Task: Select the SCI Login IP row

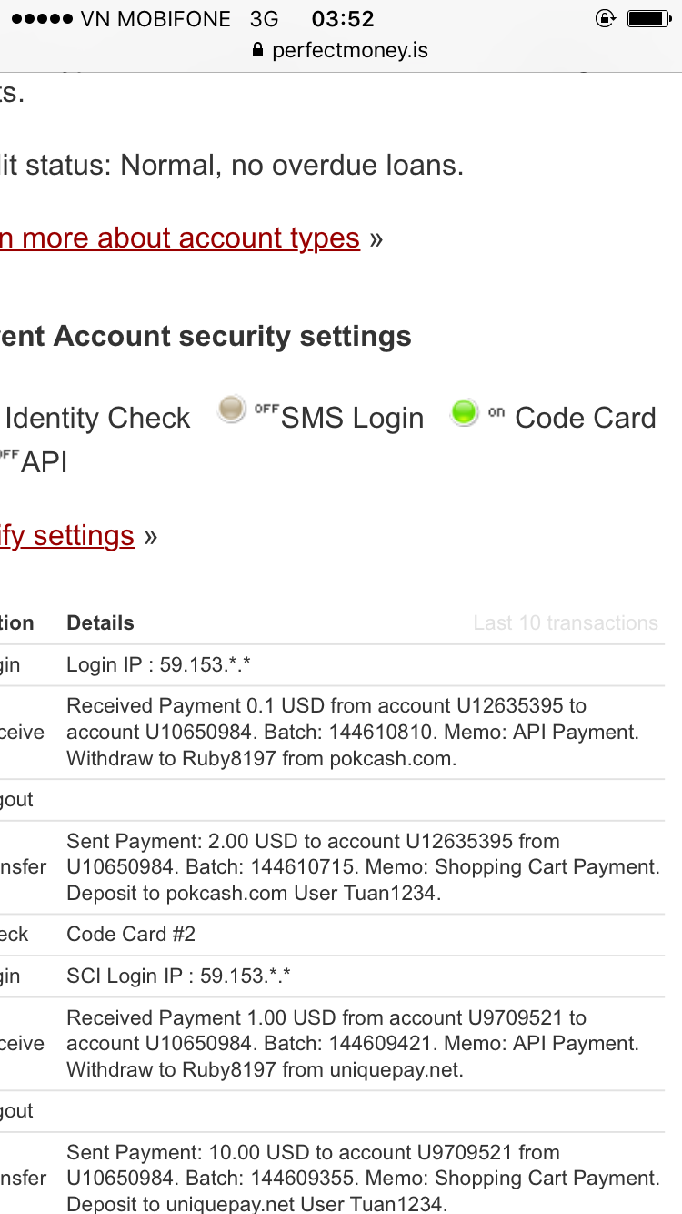Action: pyautogui.click(x=178, y=976)
